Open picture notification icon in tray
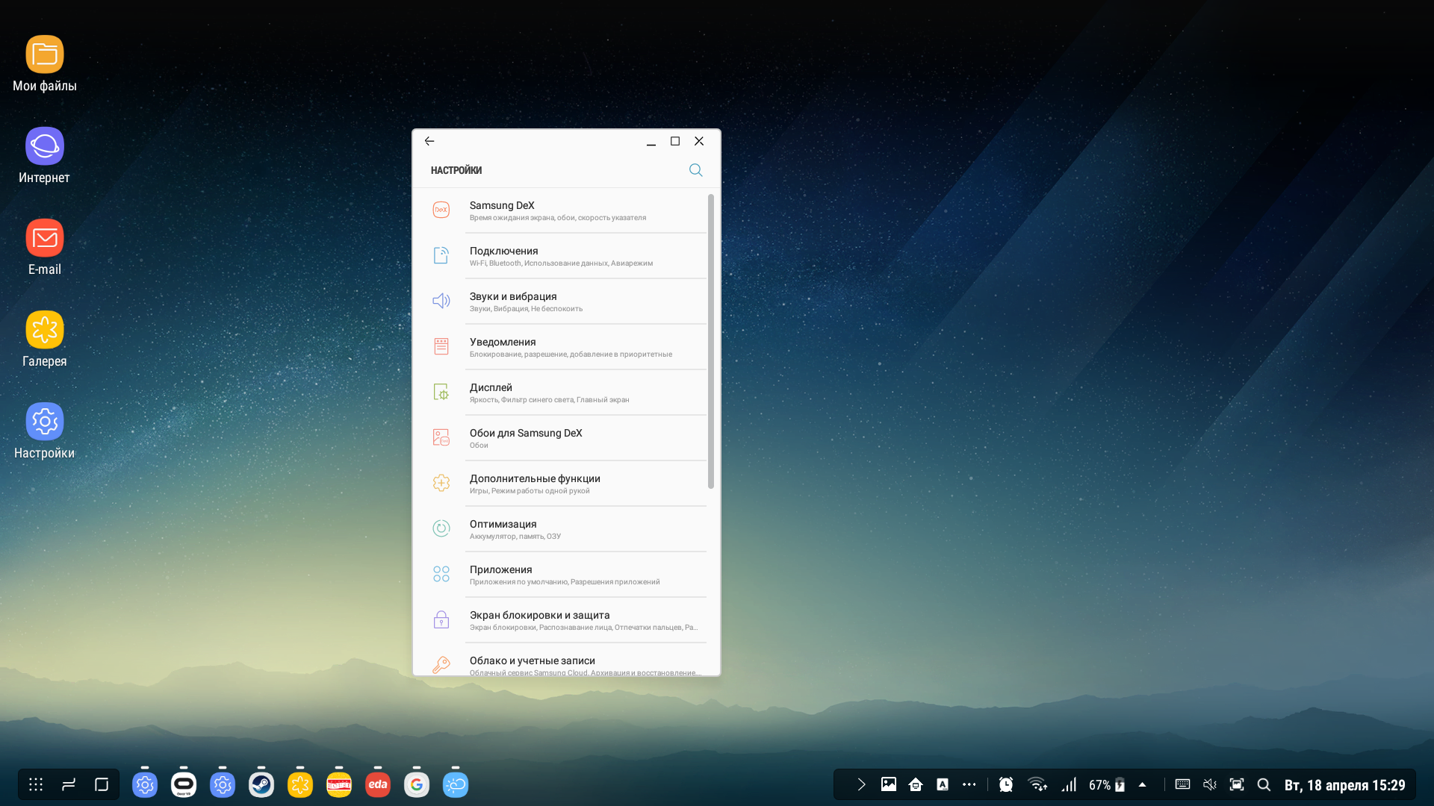1434x806 pixels. coord(889,784)
